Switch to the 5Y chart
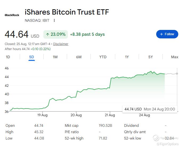Screen dimensions: 182x148 click(151, 57)
